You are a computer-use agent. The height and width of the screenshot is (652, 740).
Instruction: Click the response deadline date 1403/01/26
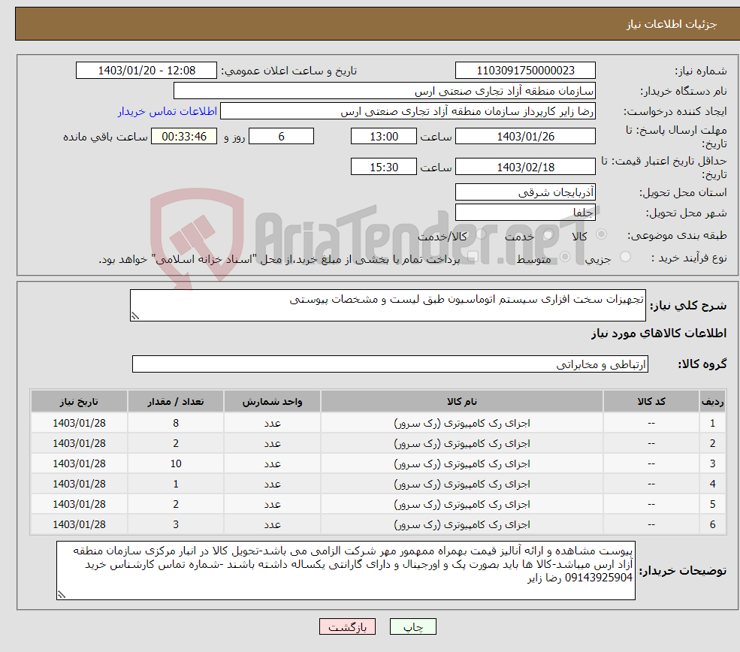tap(525, 137)
